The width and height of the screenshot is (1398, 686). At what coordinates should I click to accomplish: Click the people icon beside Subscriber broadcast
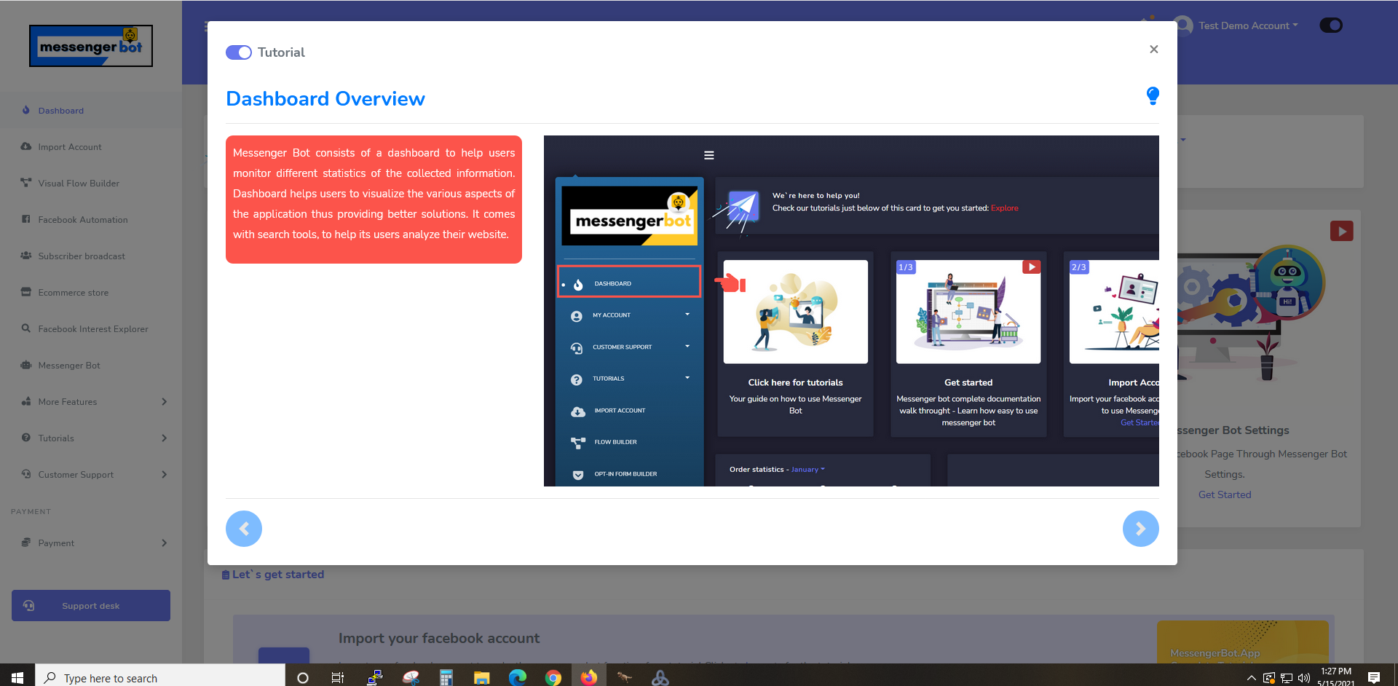point(25,256)
